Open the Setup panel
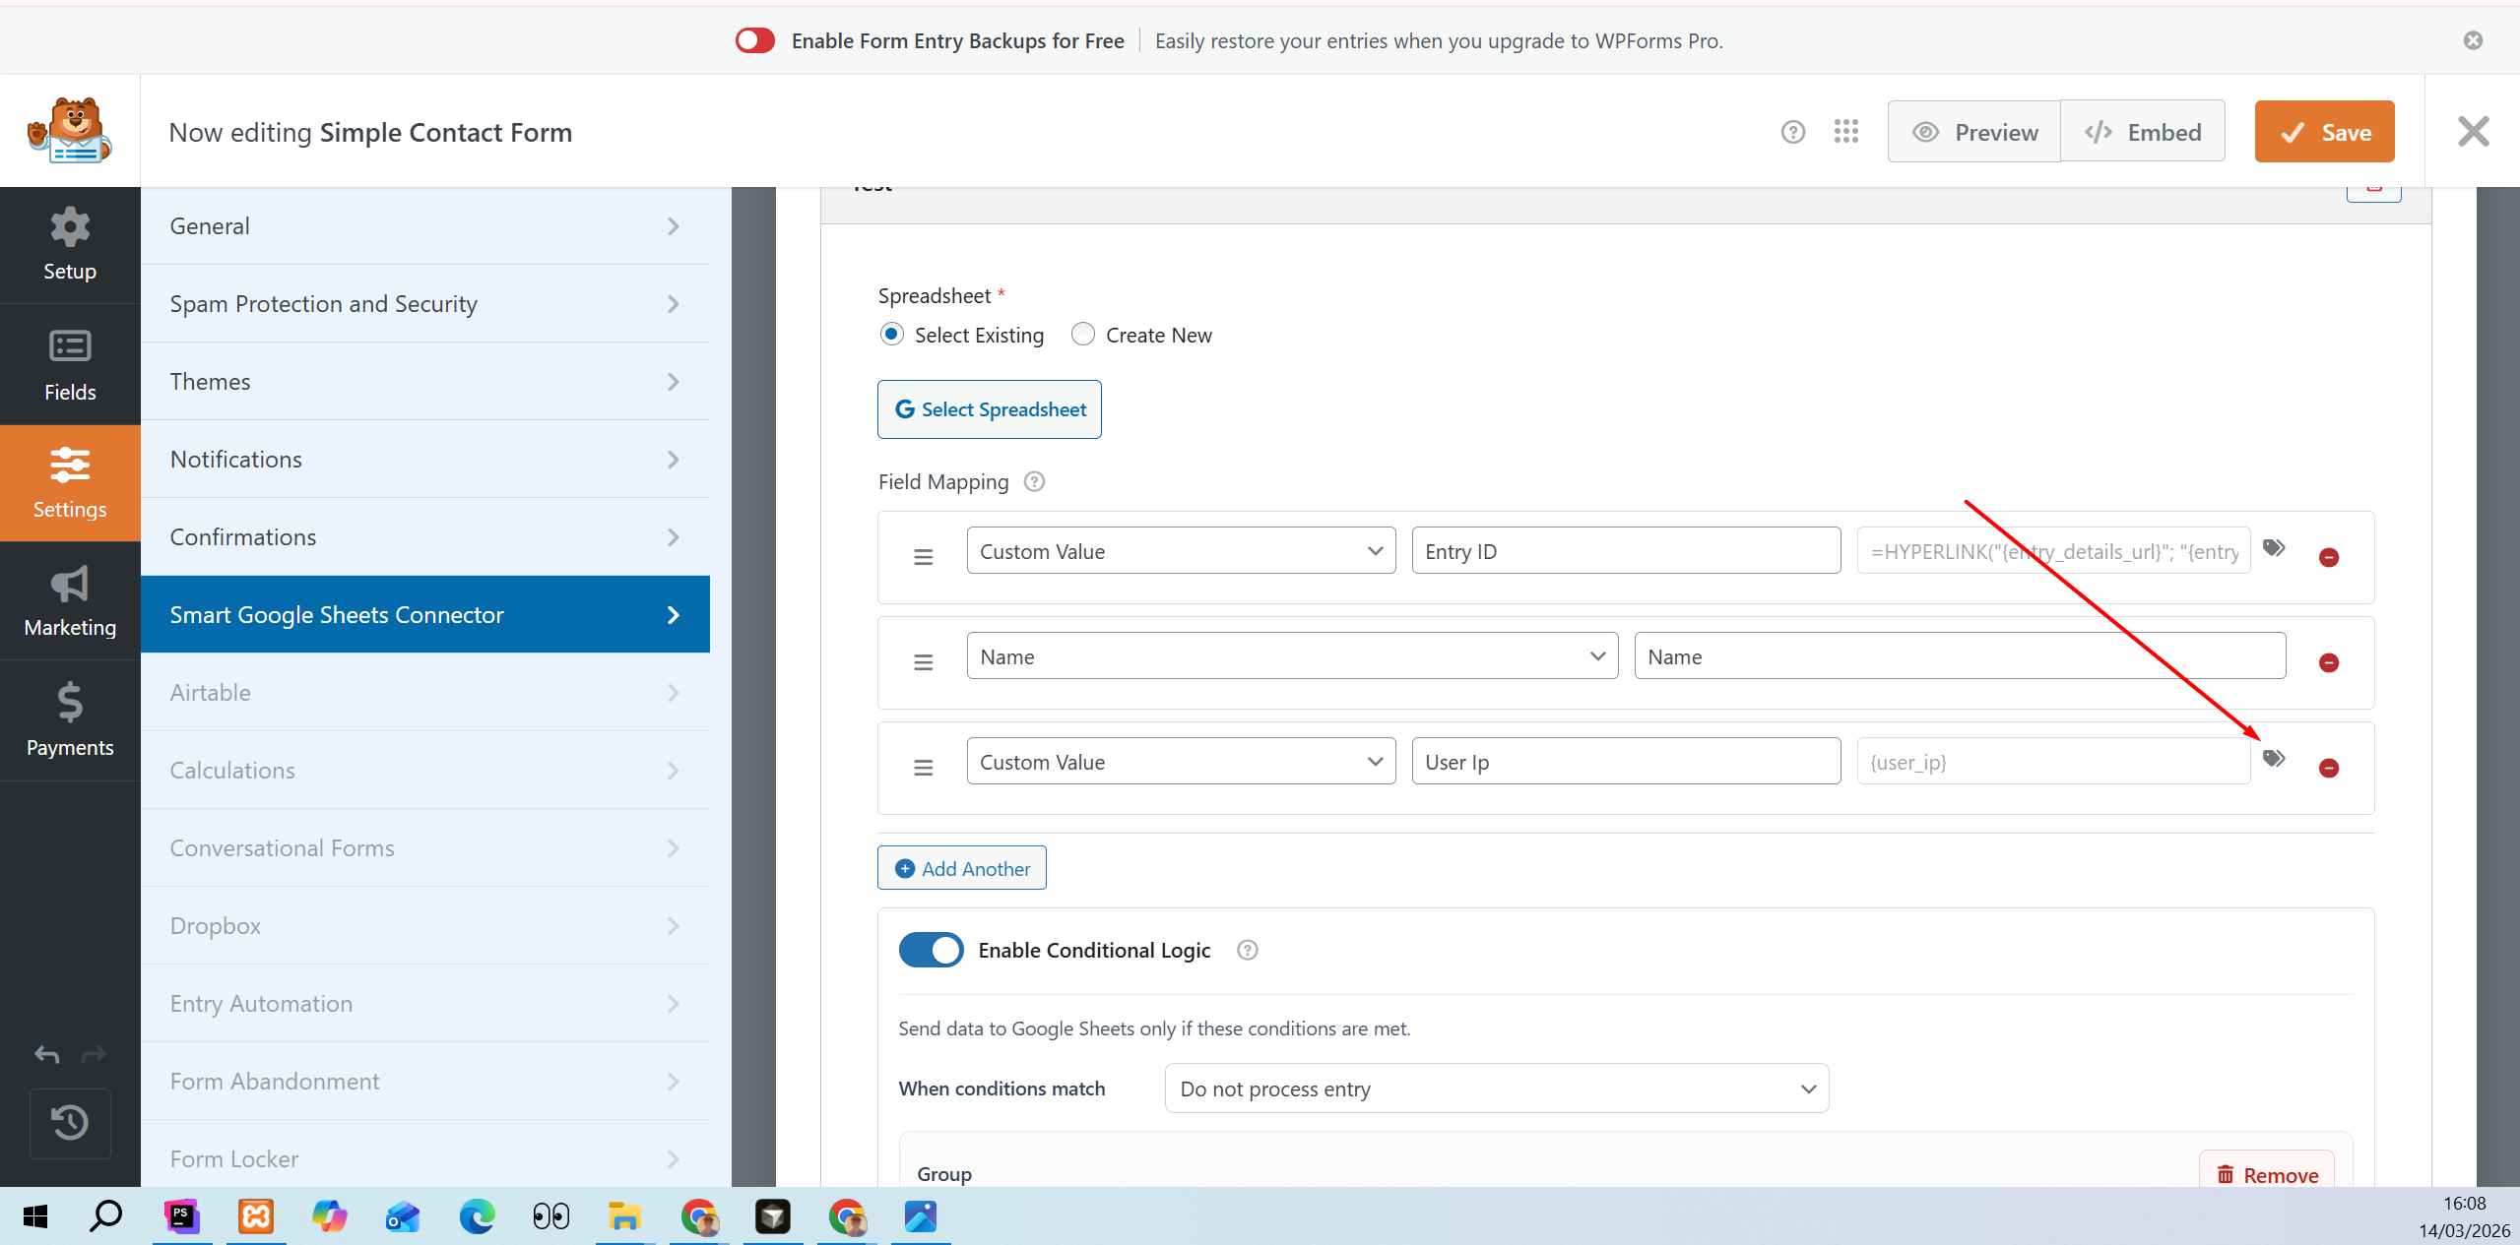2520x1245 pixels. tap(70, 245)
